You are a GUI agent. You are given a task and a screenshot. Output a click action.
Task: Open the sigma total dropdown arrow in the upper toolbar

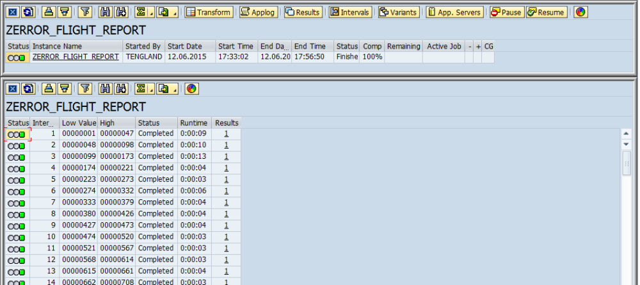point(152,12)
